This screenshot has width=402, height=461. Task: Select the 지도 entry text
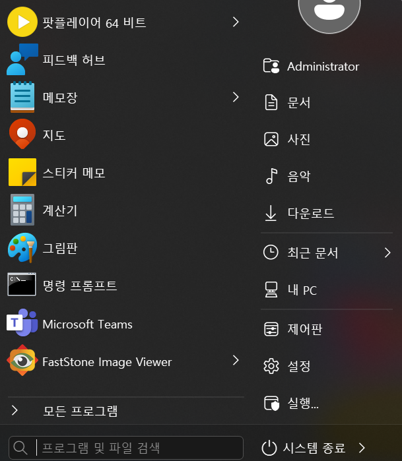[54, 135]
